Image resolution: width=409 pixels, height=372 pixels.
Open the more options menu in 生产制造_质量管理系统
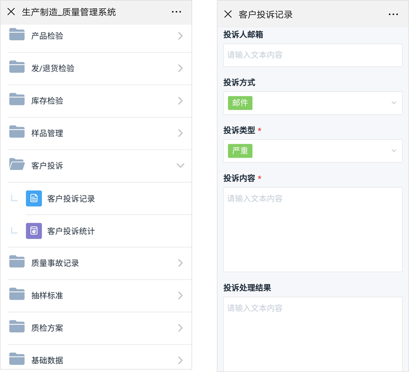click(177, 12)
